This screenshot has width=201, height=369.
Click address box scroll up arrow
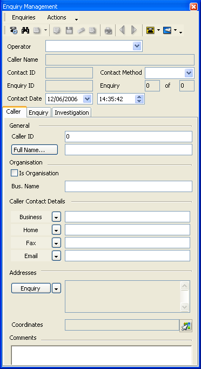[x=185, y=286]
